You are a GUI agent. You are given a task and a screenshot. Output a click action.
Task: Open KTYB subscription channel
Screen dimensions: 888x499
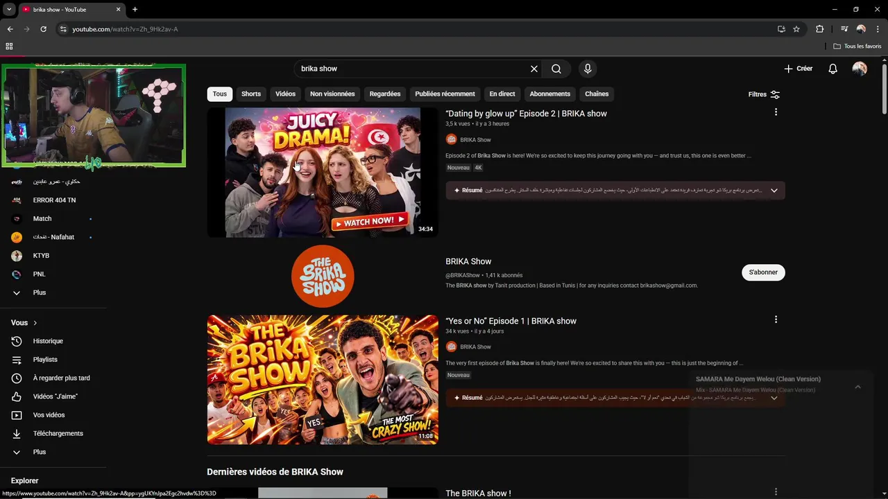(x=41, y=256)
